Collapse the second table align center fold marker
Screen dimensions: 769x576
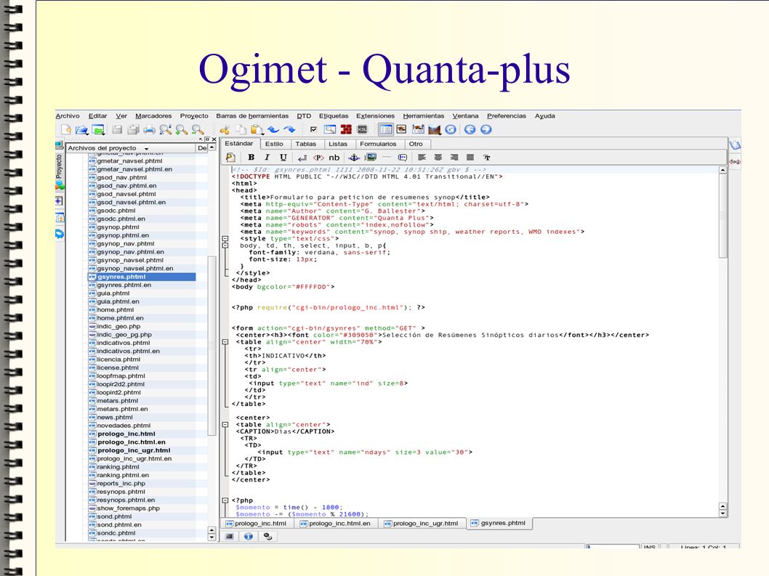(225, 424)
